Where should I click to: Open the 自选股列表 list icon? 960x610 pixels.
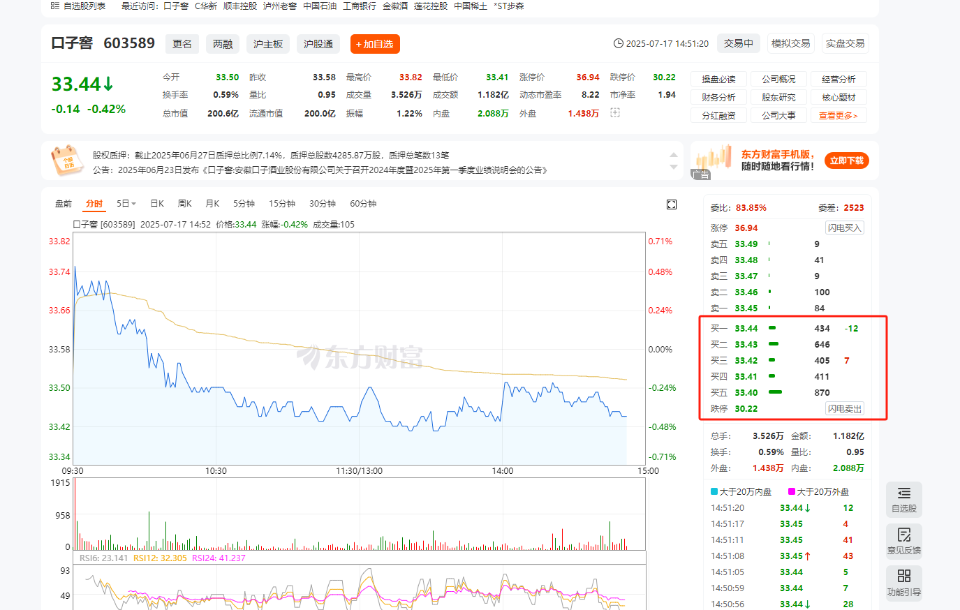coord(54,6)
